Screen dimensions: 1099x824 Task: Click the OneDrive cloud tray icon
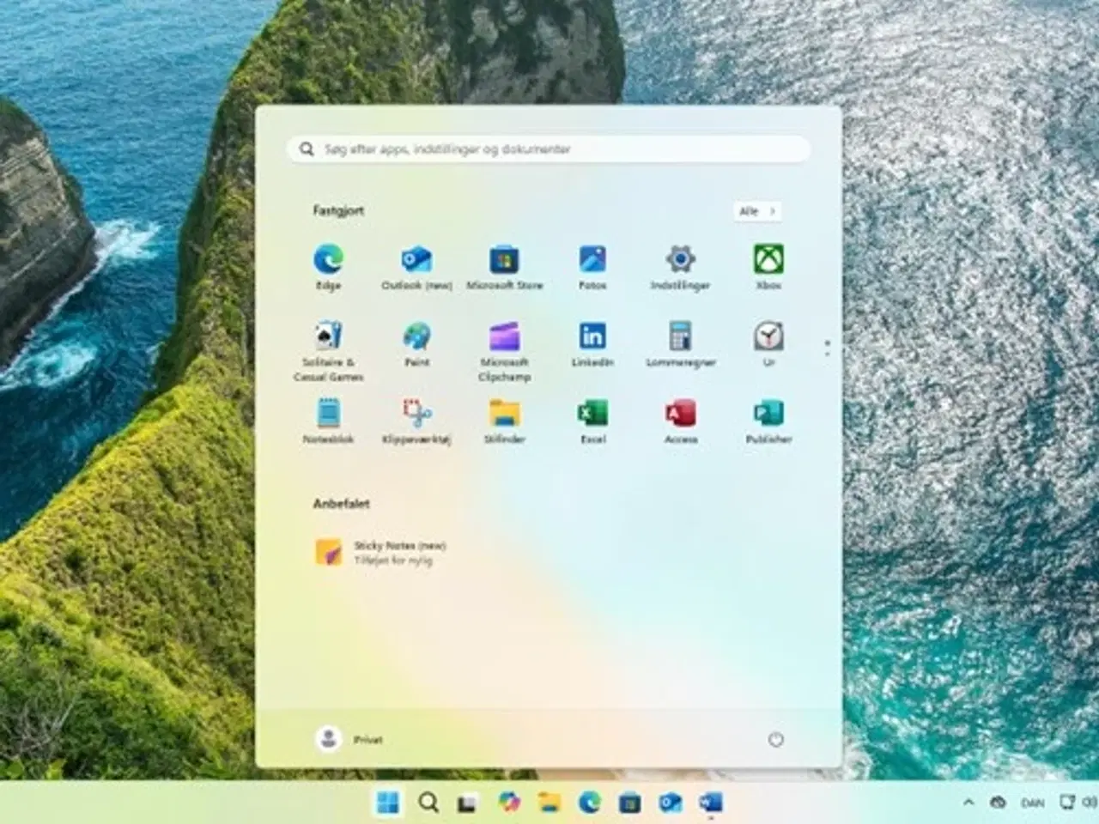click(998, 803)
